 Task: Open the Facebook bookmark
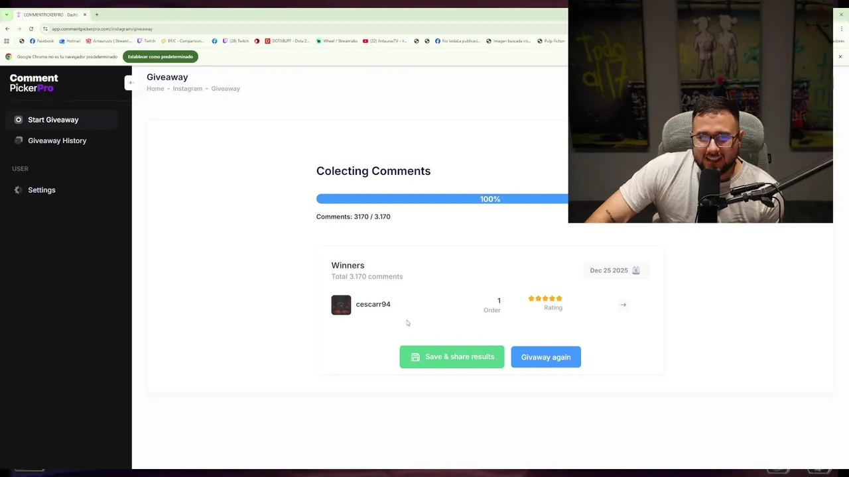[41, 41]
